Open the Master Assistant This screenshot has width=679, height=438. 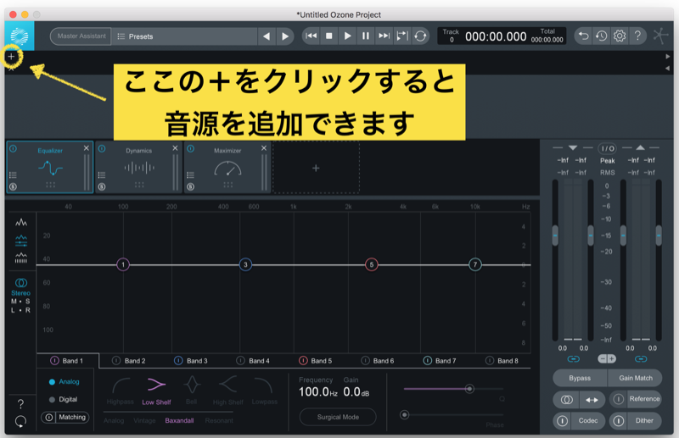coord(81,36)
